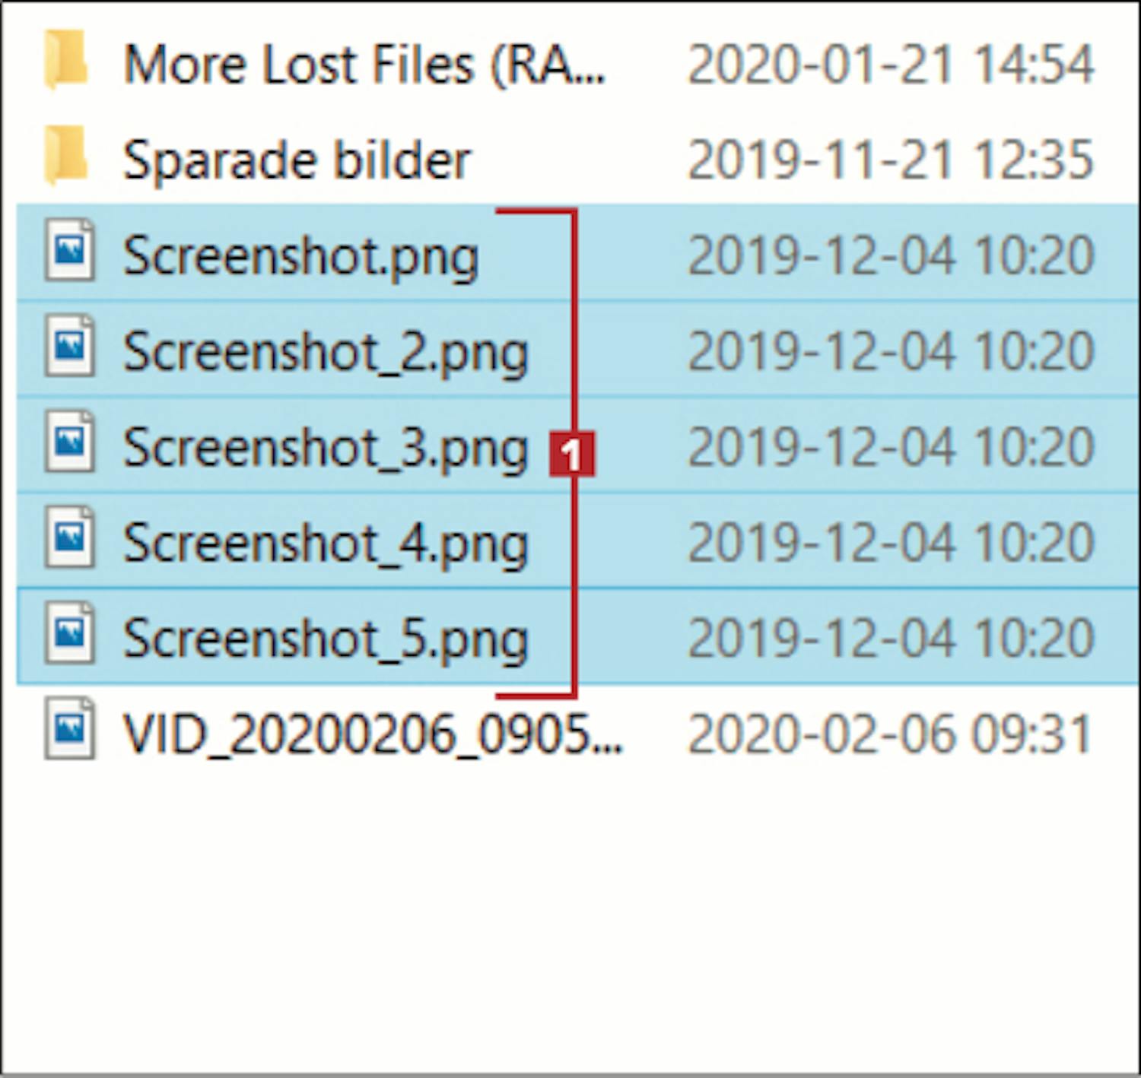The width and height of the screenshot is (1141, 1078).
Task: Click the 2020-02-06 09:31 date entry
Action: coord(890,735)
